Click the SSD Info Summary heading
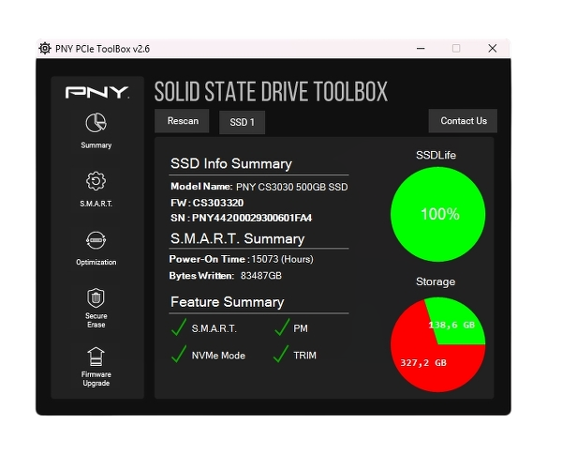Image resolution: width=562 pixels, height=471 pixels. [x=231, y=163]
